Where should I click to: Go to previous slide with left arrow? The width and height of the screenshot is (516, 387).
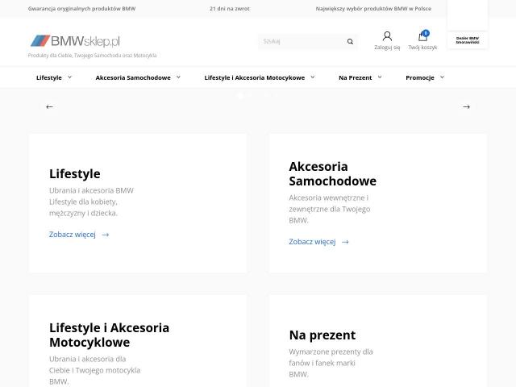tap(49, 106)
